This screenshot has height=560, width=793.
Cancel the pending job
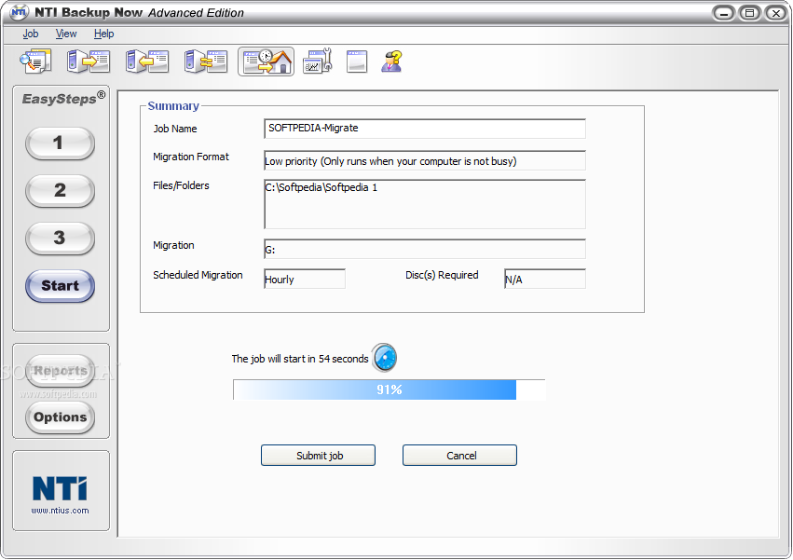coord(459,456)
